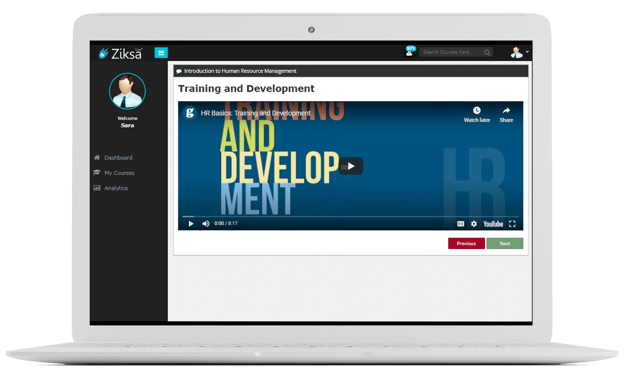Click the Training and Development heading

click(x=246, y=89)
